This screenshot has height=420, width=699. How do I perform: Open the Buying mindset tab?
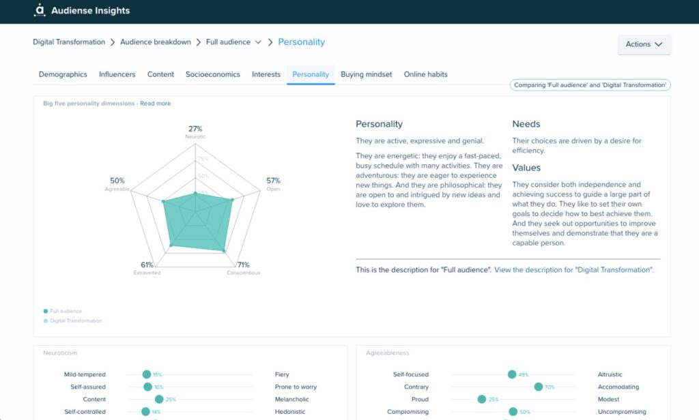click(366, 74)
